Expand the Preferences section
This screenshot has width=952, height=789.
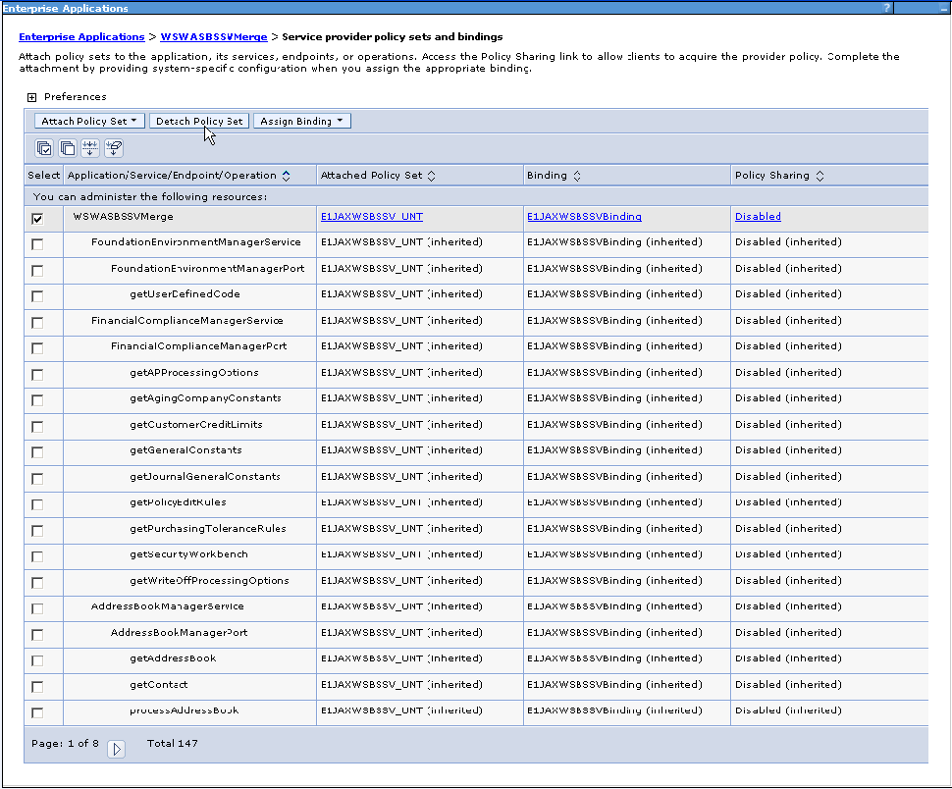point(32,97)
